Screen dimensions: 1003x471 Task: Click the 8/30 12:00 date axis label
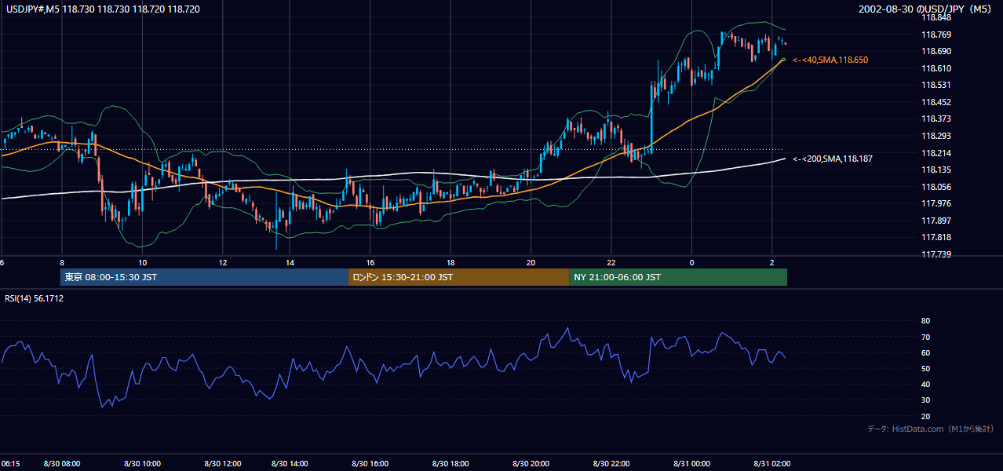223,464
